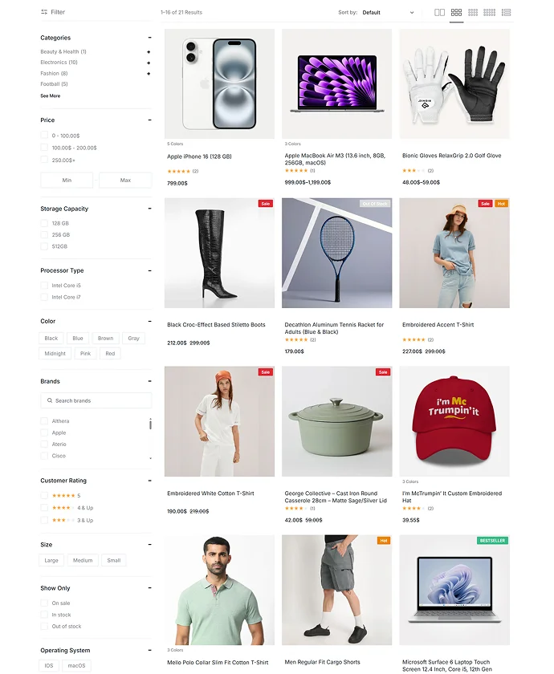Open the Sort by Default dropdown
Image resolution: width=554 pixels, height=674 pixels.
click(x=388, y=13)
